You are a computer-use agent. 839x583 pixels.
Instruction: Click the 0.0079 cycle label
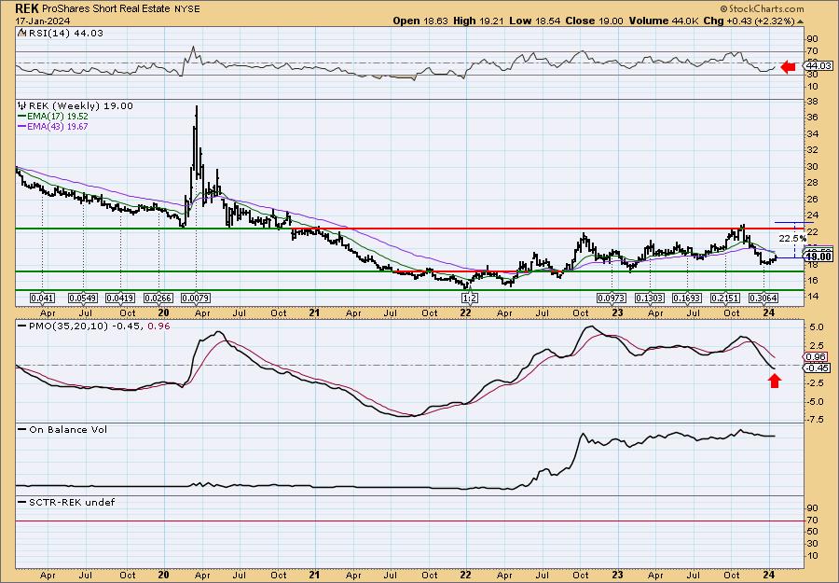196,298
